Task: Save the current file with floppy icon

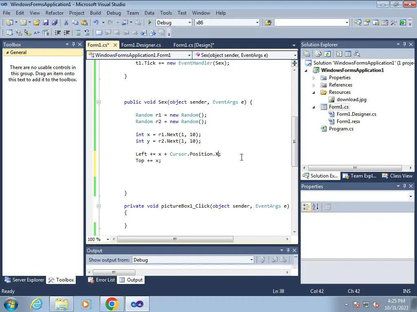Action: coord(46,23)
